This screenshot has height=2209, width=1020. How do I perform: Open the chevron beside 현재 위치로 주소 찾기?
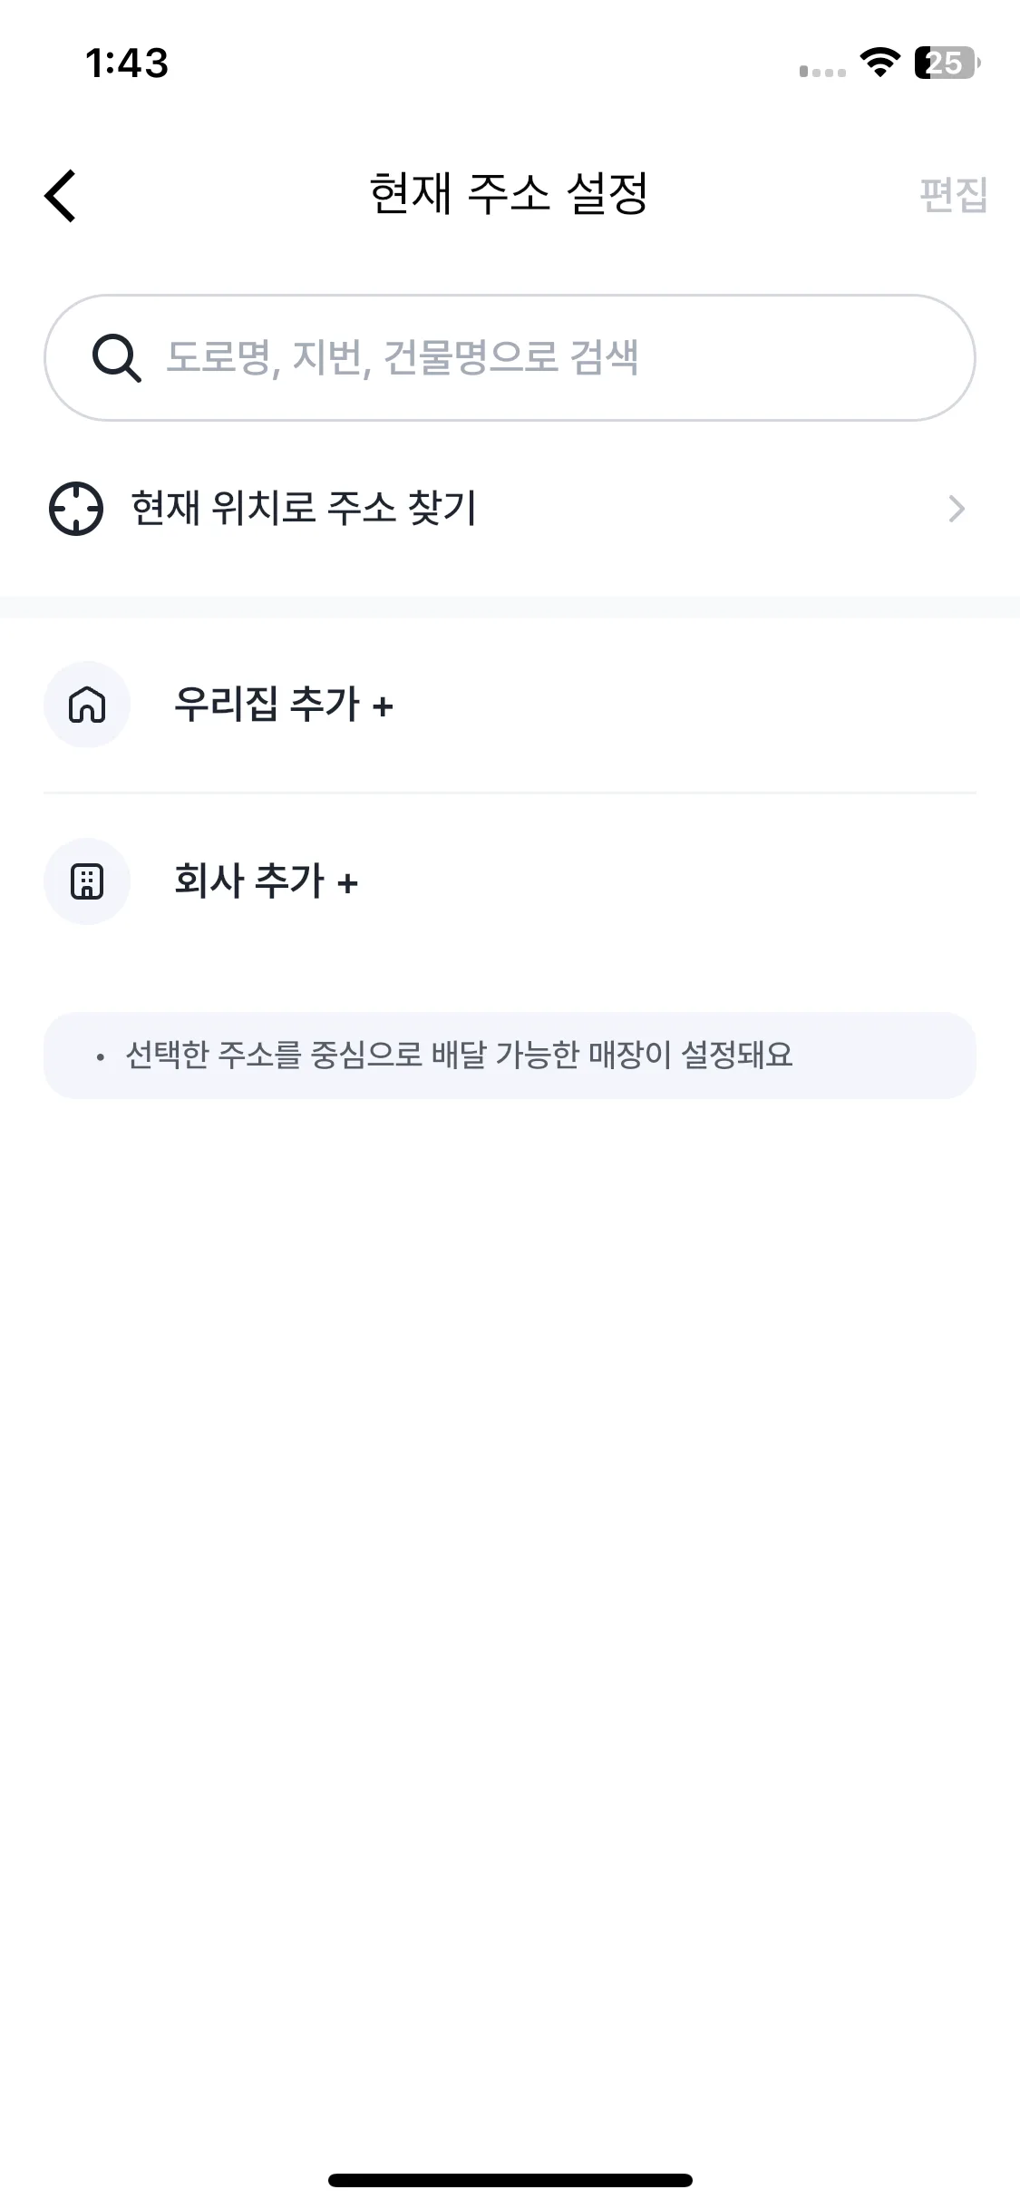pos(956,509)
